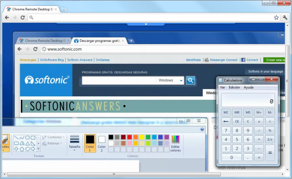The width and height of the screenshot is (292, 179).
Task: Pick the green color swatch
Action: (148, 137)
